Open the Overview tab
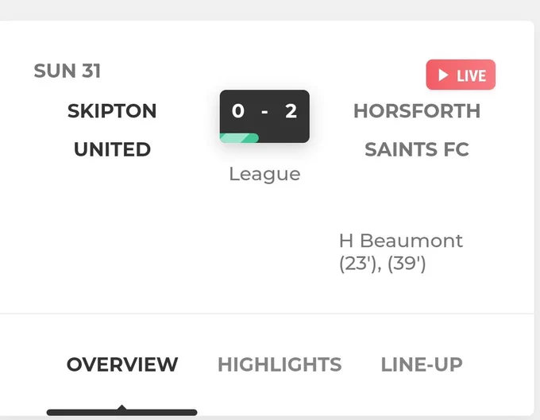This screenshot has width=540, height=420. tap(122, 364)
